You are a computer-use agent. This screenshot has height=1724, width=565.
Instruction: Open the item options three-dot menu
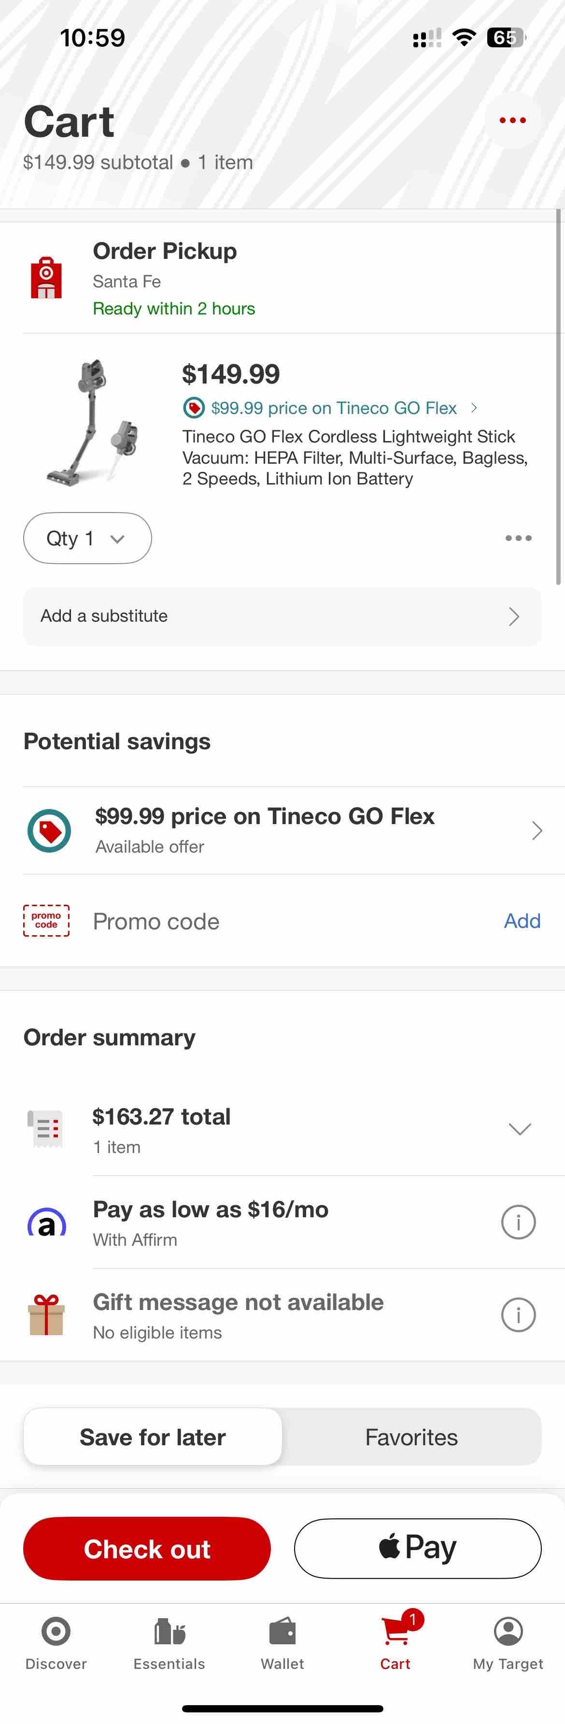coord(518,538)
